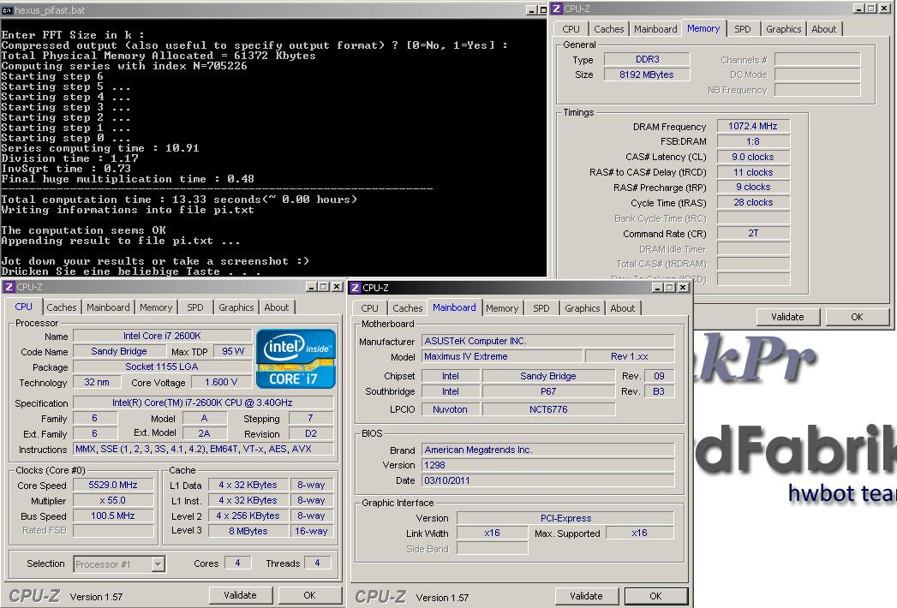Image resolution: width=897 pixels, height=608 pixels.
Task: Open the Processor #1 selection dropdown
Action: [119, 564]
